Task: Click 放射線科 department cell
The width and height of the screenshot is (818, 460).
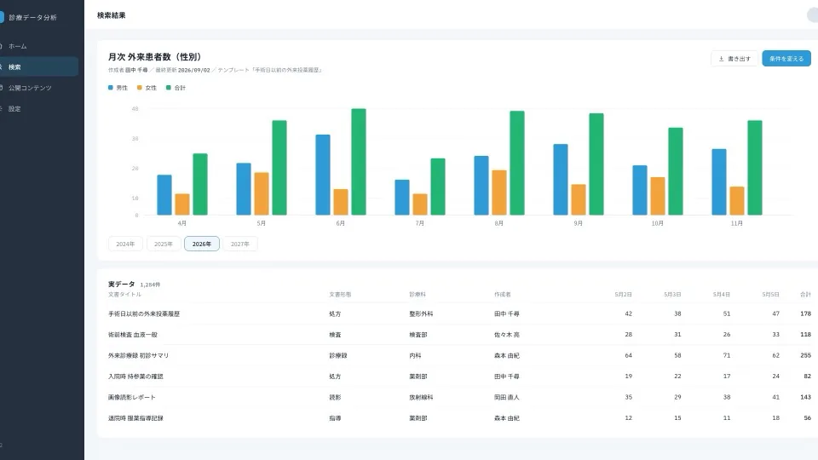Action: [x=421, y=397]
